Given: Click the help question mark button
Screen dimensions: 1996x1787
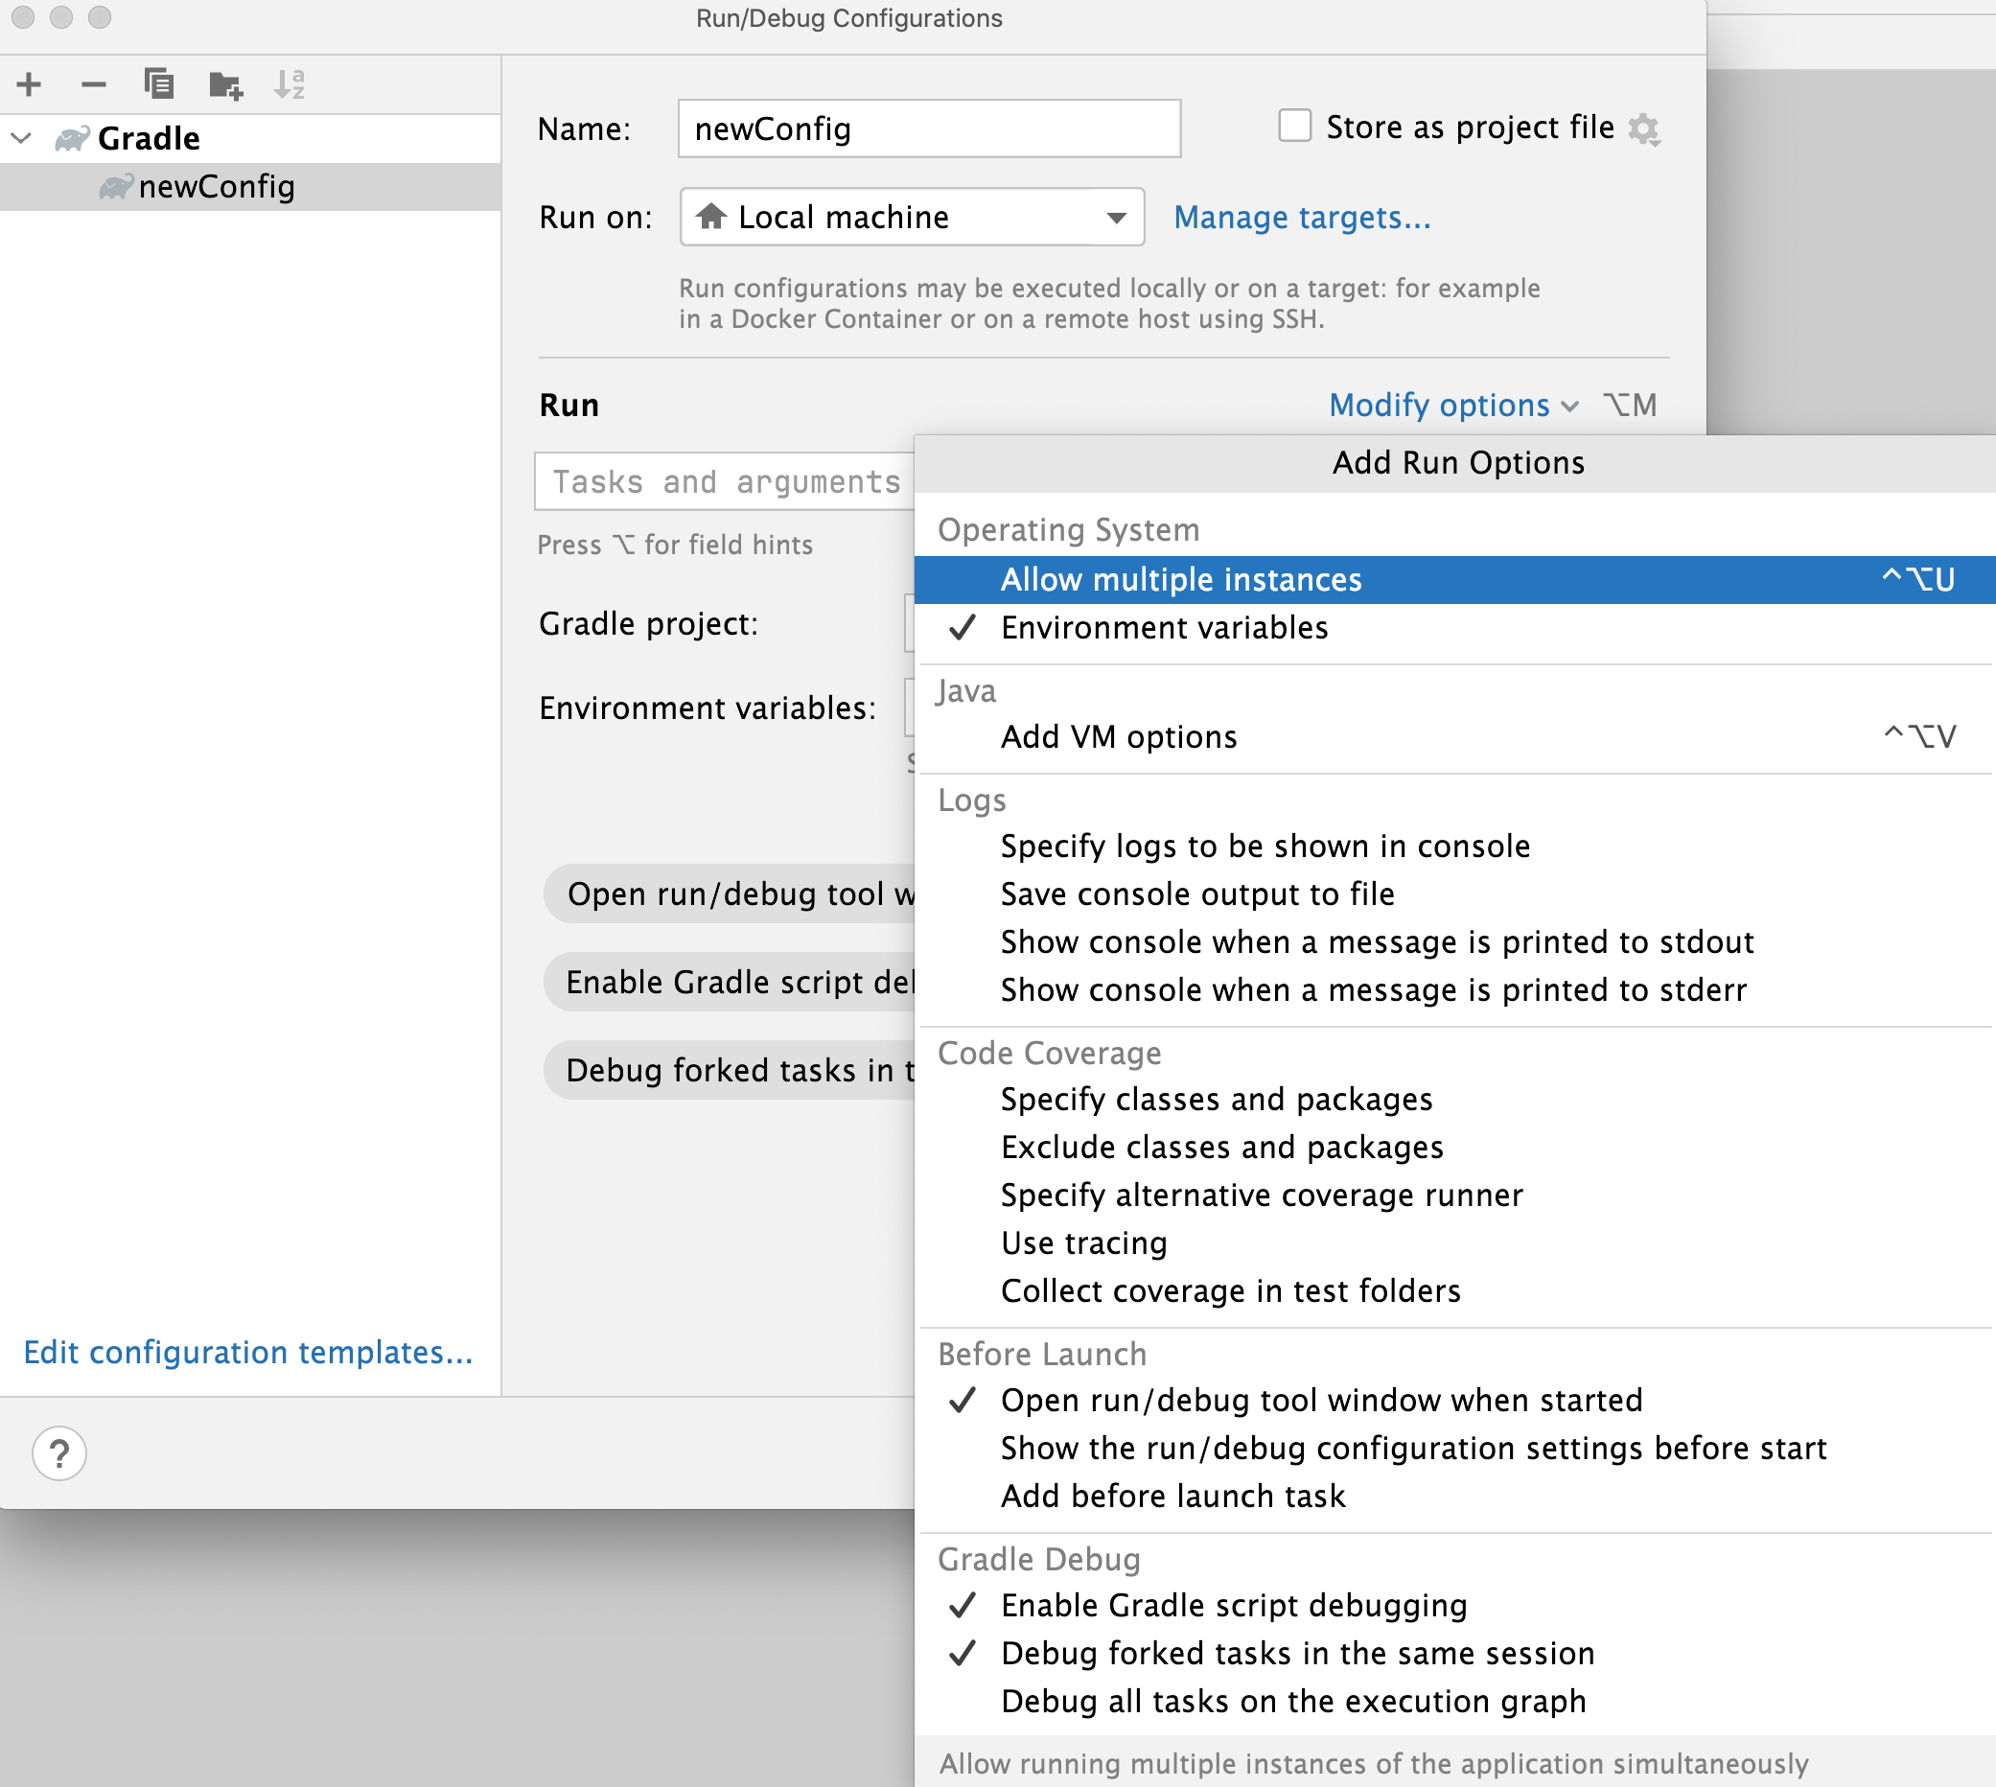Looking at the screenshot, I should point(58,1453).
